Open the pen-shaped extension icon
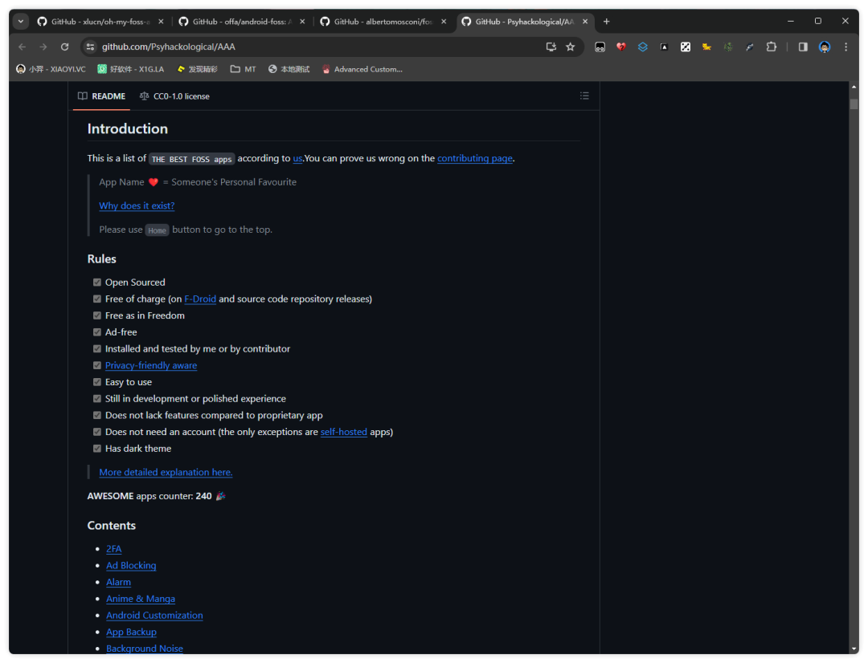868x663 pixels. click(x=750, y=47)
